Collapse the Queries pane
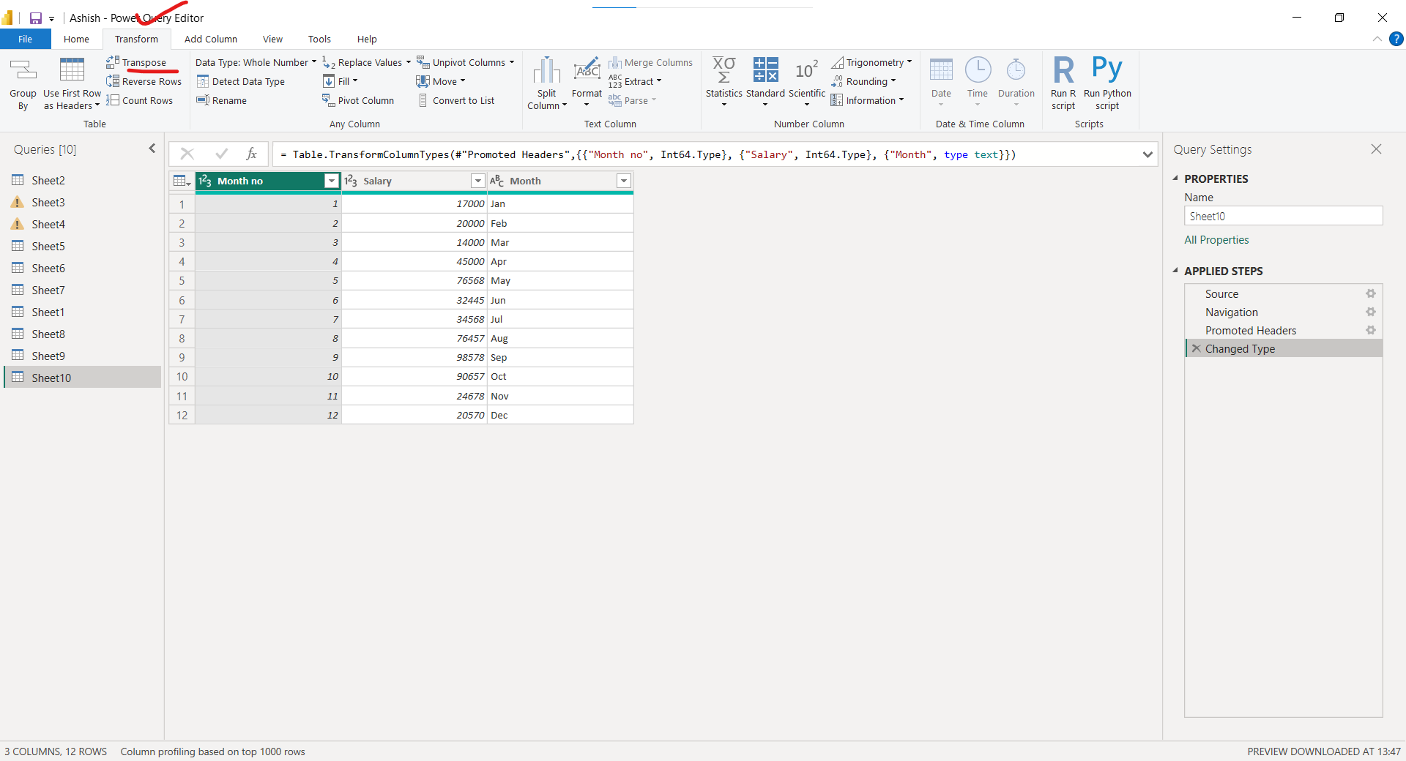 click(x=152, y=149)
